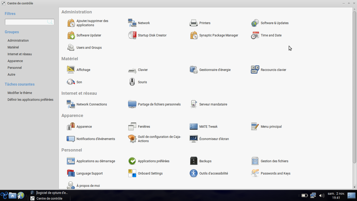Launch Backups tool
Viewport: 357px width, 201px height.
pyautogui.click(x=201, y=161)
